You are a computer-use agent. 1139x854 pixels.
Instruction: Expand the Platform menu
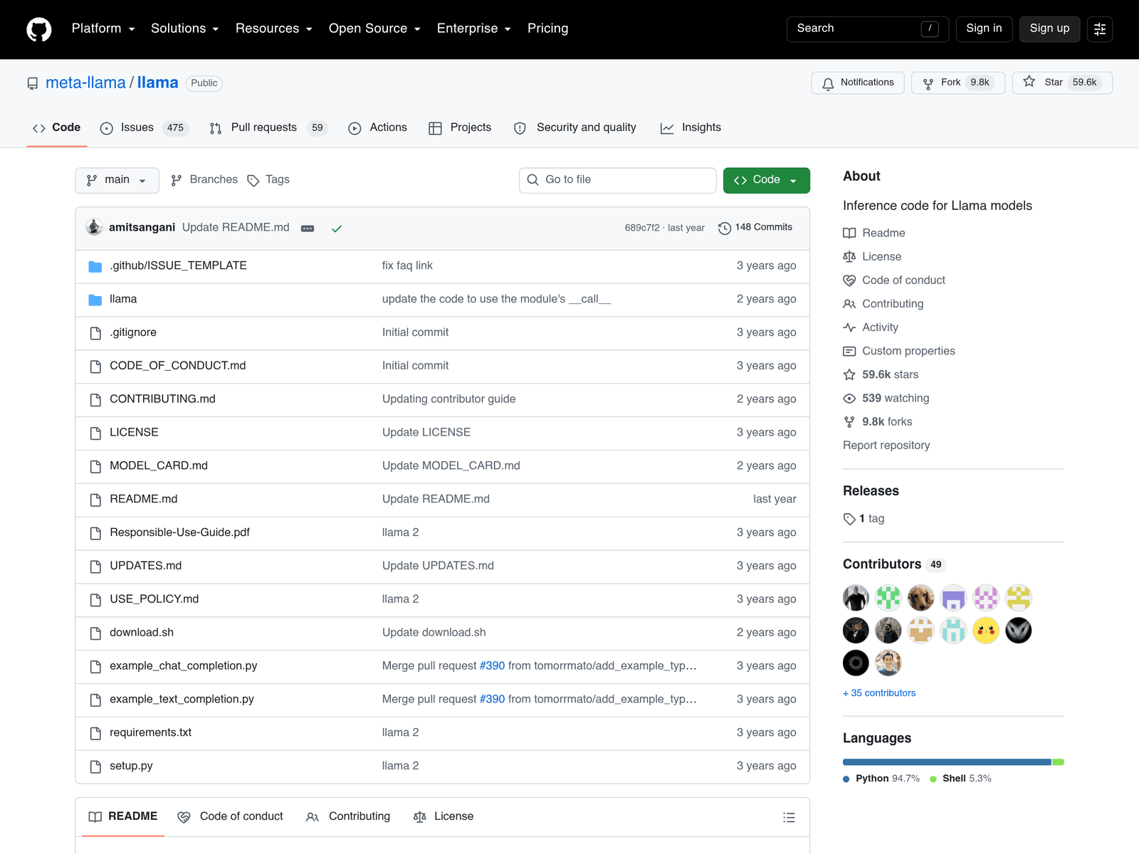click(x=103, y=28)
